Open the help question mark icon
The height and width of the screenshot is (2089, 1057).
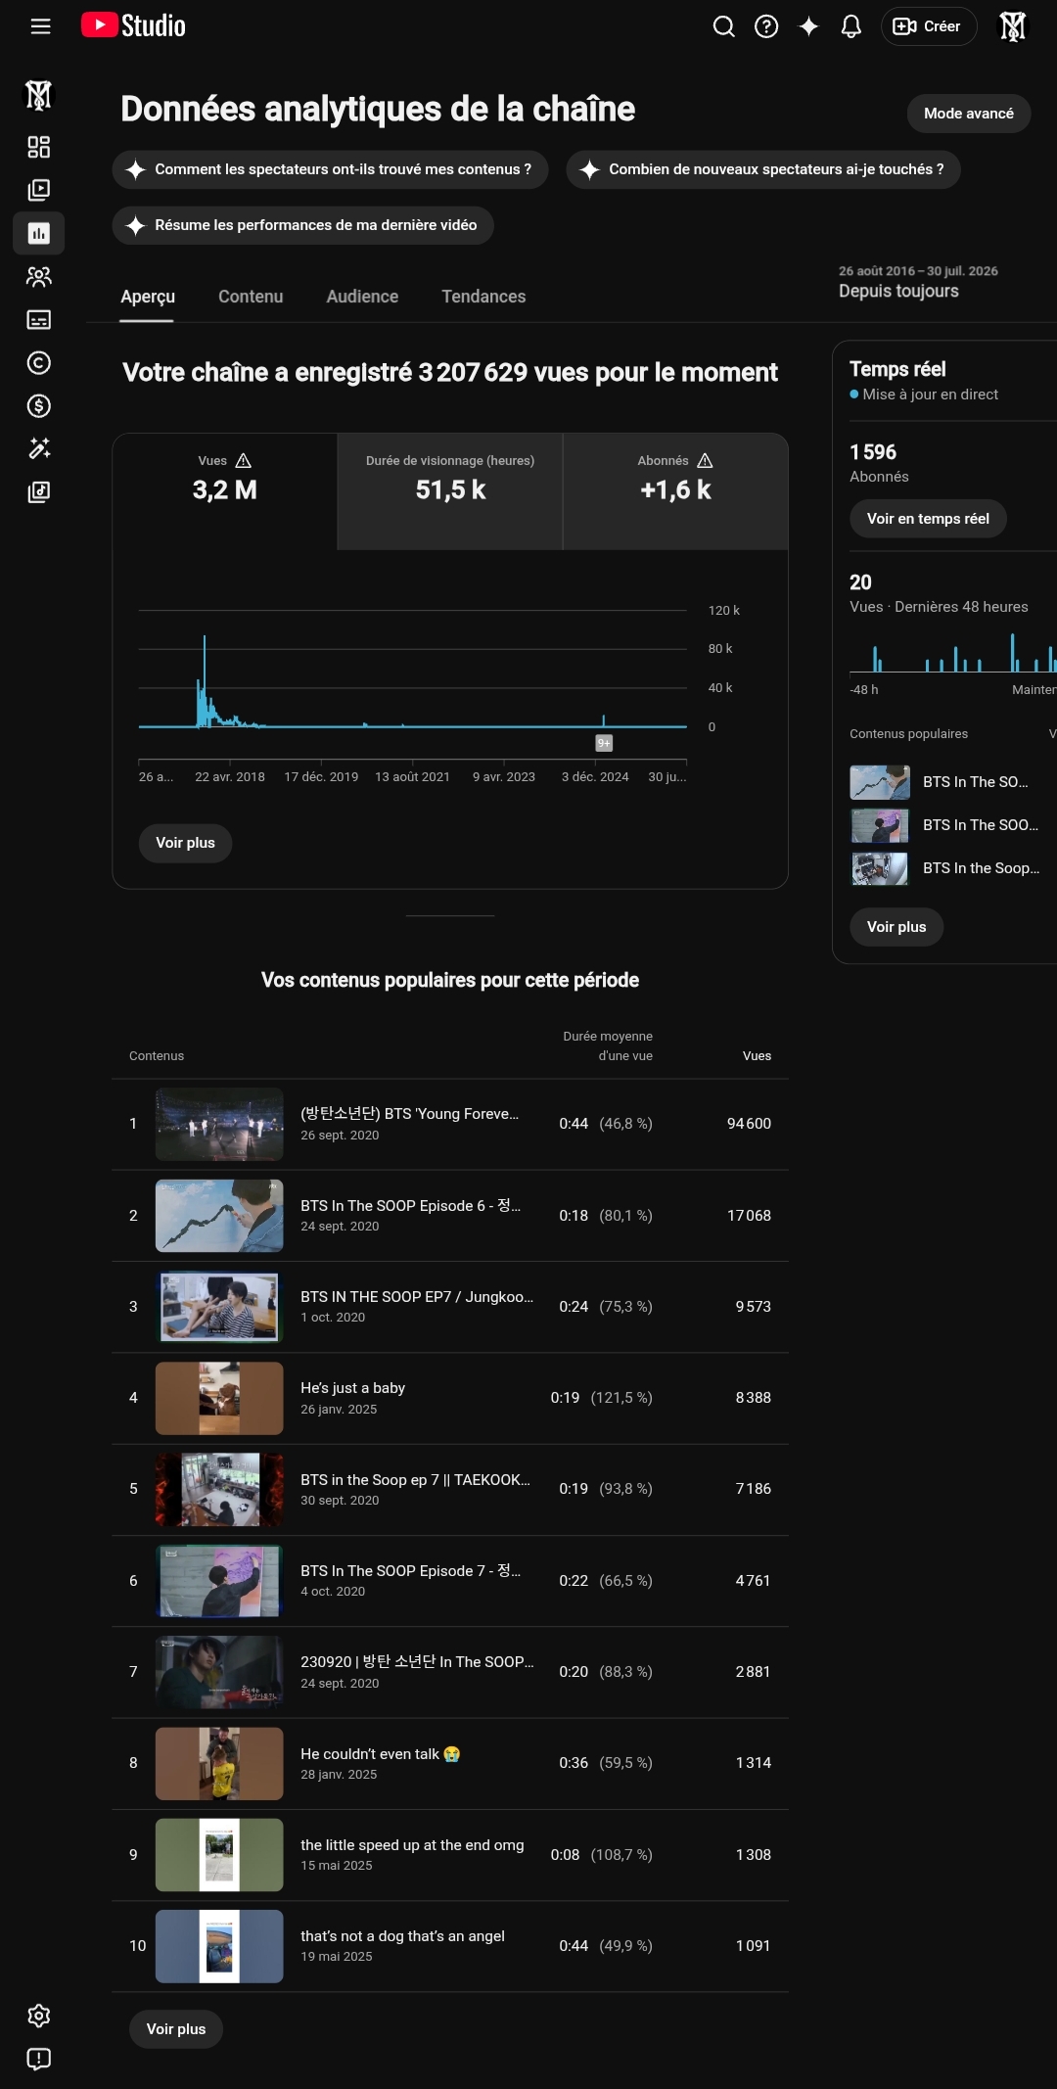(766, 26)
